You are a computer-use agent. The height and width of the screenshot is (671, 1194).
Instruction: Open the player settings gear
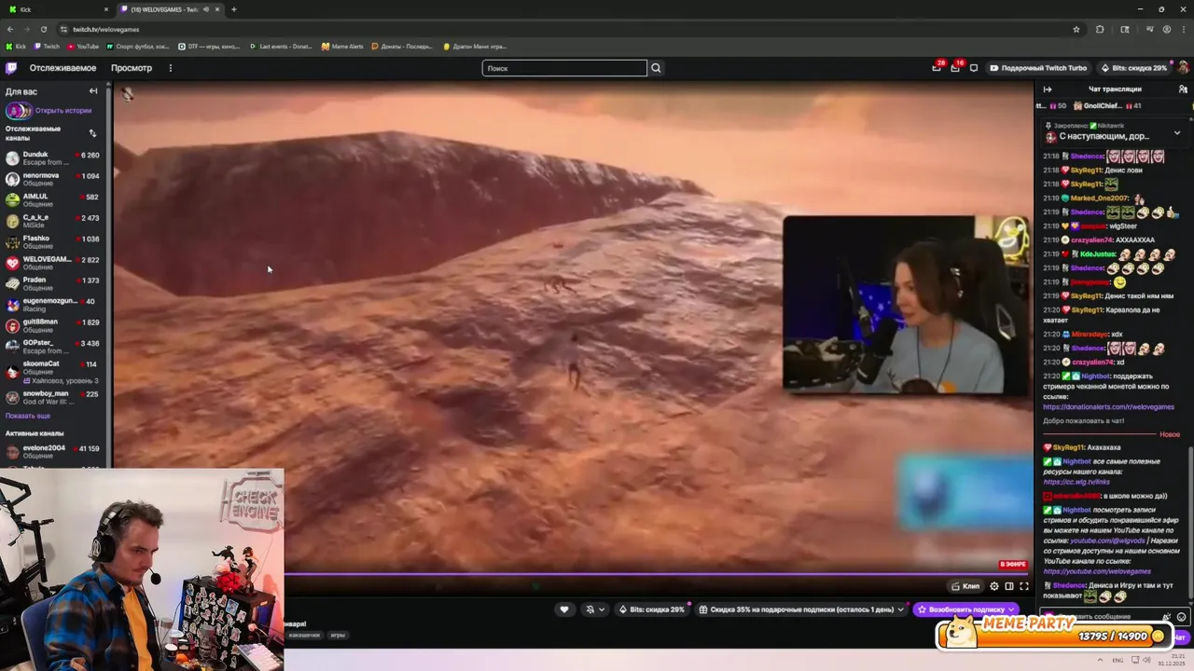point(994,586)
